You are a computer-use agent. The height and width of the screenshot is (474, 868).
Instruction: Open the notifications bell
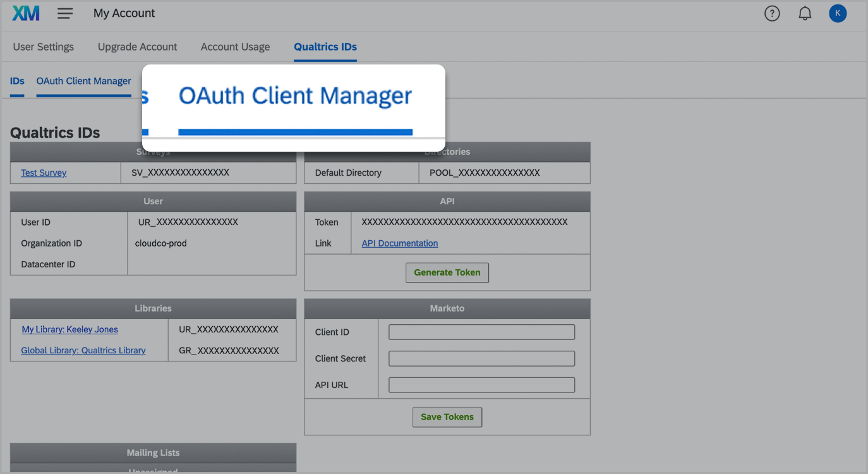pos(805,13)
